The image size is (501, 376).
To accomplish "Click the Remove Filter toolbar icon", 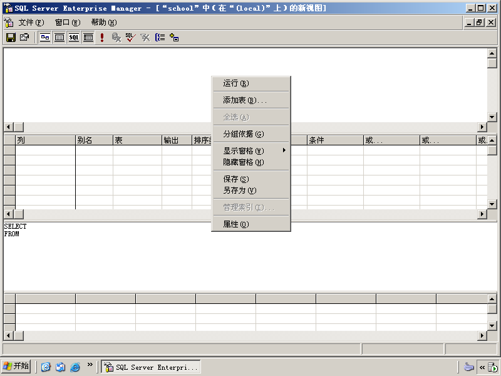I will pyautogui.click(x=145, y=38).
